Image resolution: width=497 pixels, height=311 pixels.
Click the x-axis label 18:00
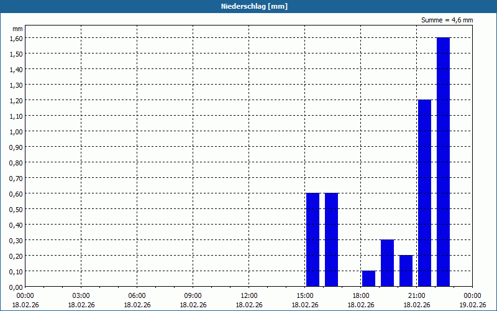pos(361,296)
